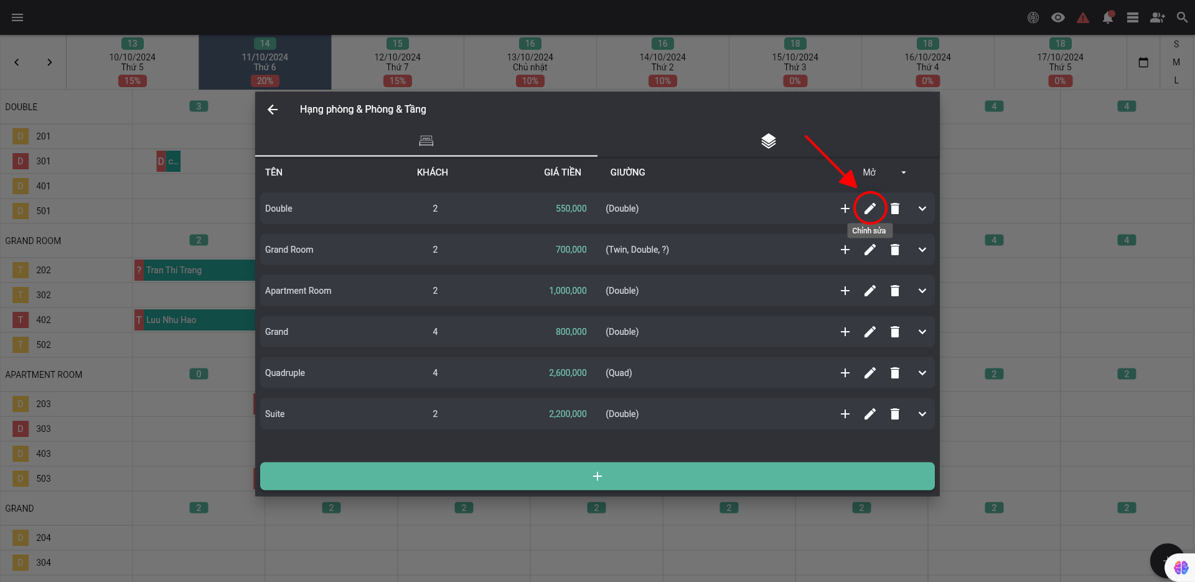Expand the Quadruple row
Viewport: 1195px width, 582px height.
pyautogui.click(x=922, y=373)
